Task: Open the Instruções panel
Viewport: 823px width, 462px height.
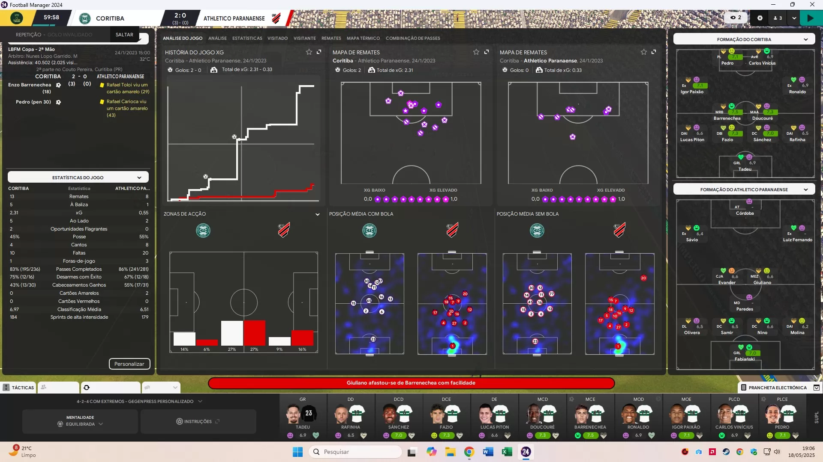Action: coord(198,421)
